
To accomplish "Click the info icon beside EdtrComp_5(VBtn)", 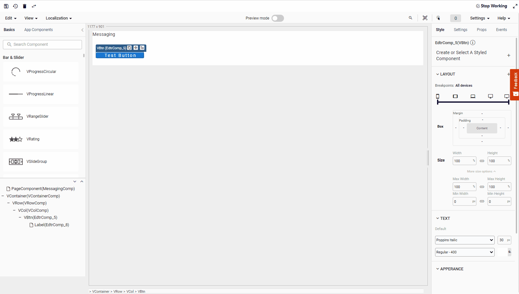I will (x=473, y=43).
